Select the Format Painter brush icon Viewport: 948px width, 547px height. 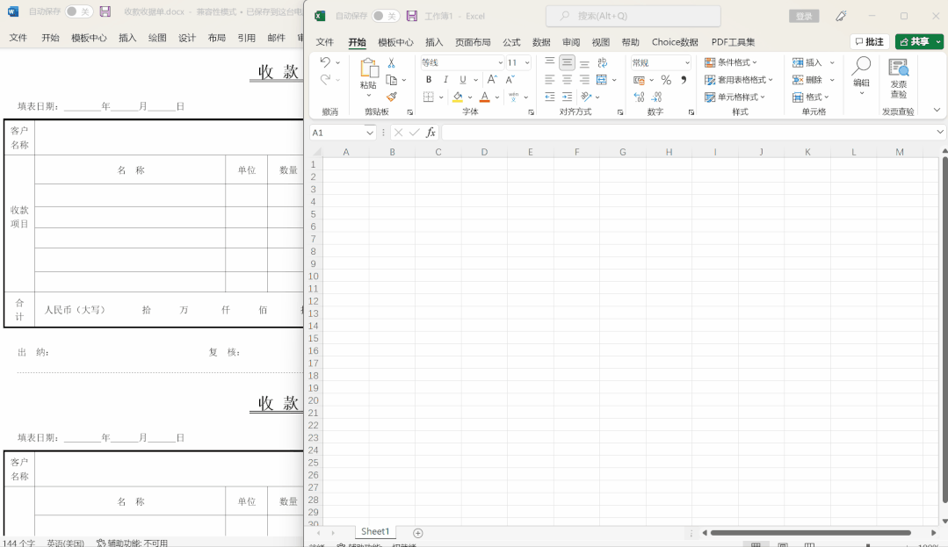[392, 97]
